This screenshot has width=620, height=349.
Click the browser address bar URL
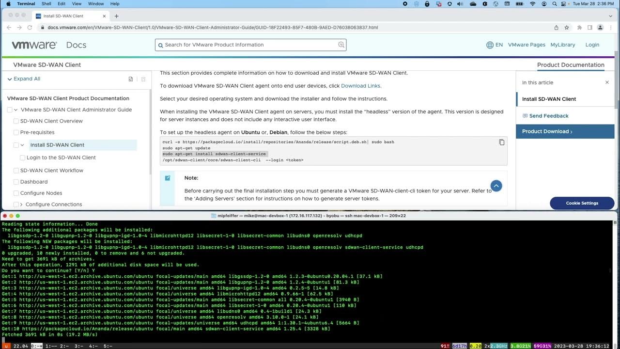coord(213,28)
